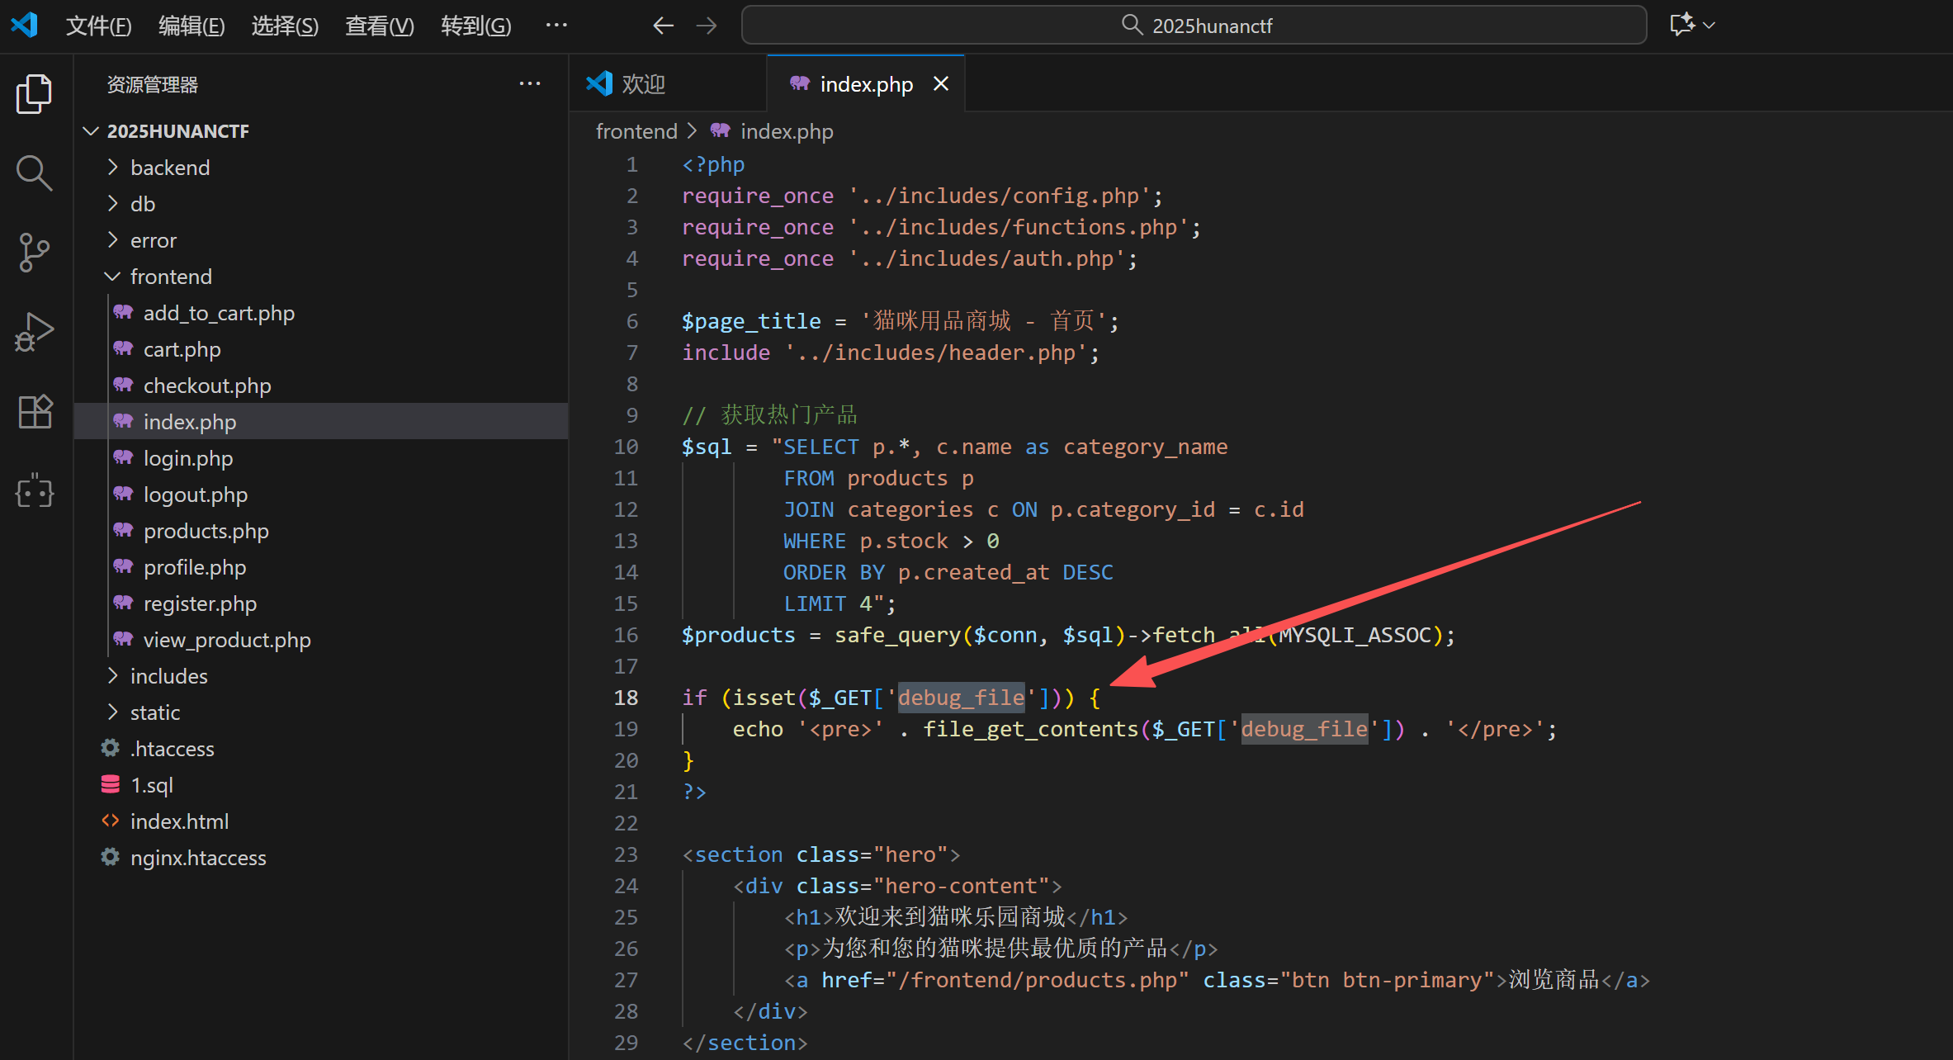Close the index.php editor tab

click(x=940, y=84)
